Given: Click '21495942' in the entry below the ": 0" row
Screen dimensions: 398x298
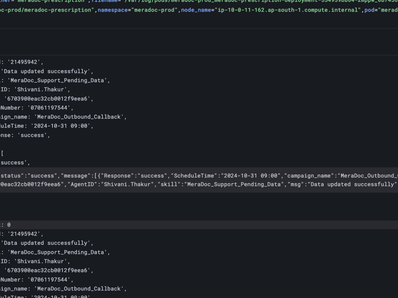Looking at the screenshot, I should (24, 234).
